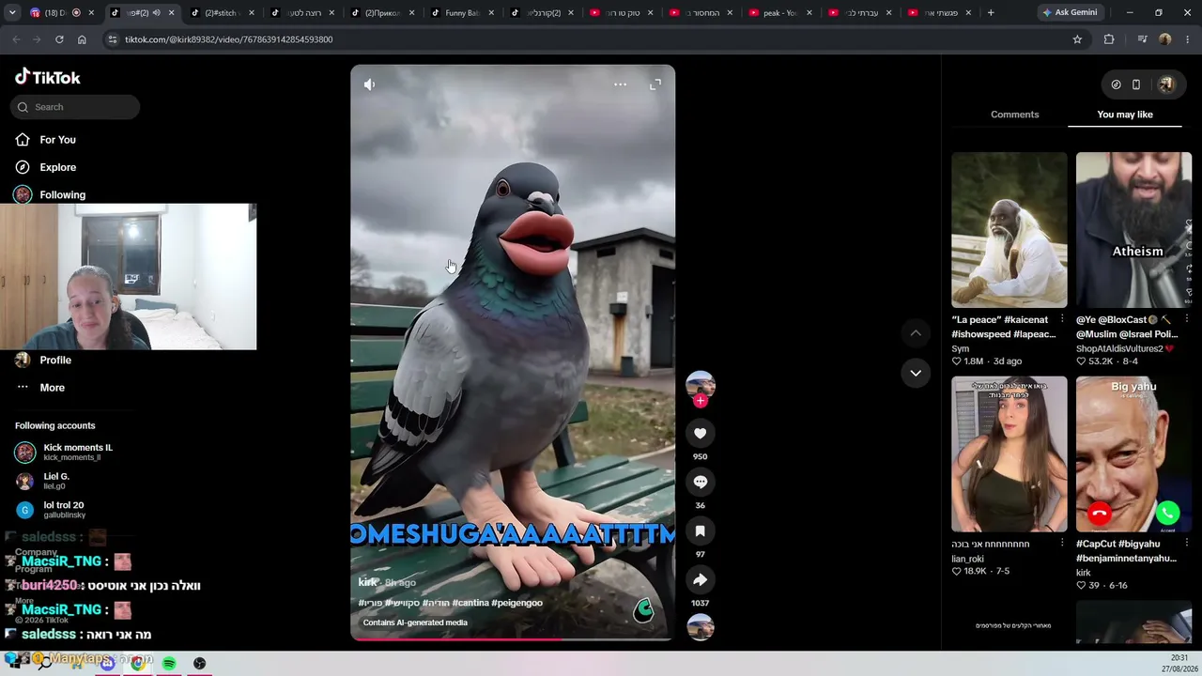Switch to the peak YouTube tab
This screenshot has height=676, width=1202.
tap(781, 13)
